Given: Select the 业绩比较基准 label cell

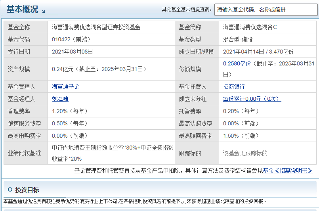Looking at the screenshot, I should click(x=26, y=153).
